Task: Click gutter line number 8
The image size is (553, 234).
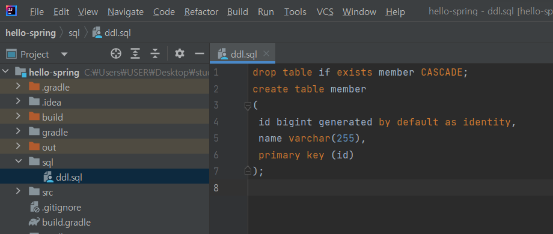Action: tap(216, 188)
